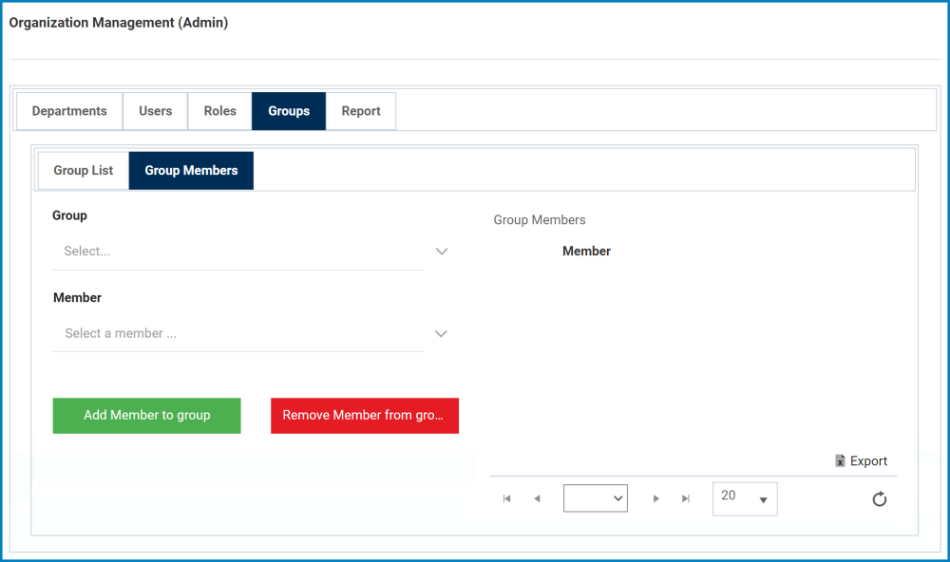This screenshot has height=562, width=950.
Task: Click the Export link
Action: 867,460
